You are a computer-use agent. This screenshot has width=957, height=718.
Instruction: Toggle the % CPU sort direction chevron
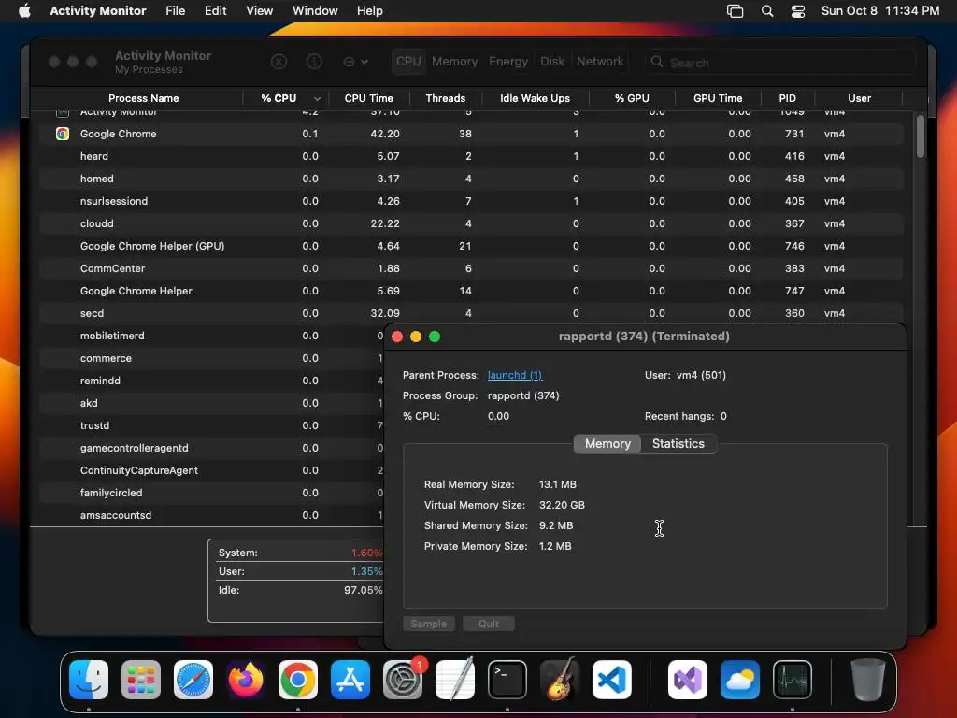(x=317, y=99)
